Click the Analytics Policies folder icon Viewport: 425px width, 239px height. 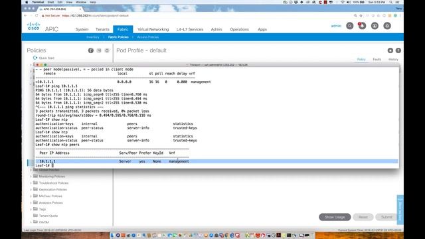coord(35,202)
